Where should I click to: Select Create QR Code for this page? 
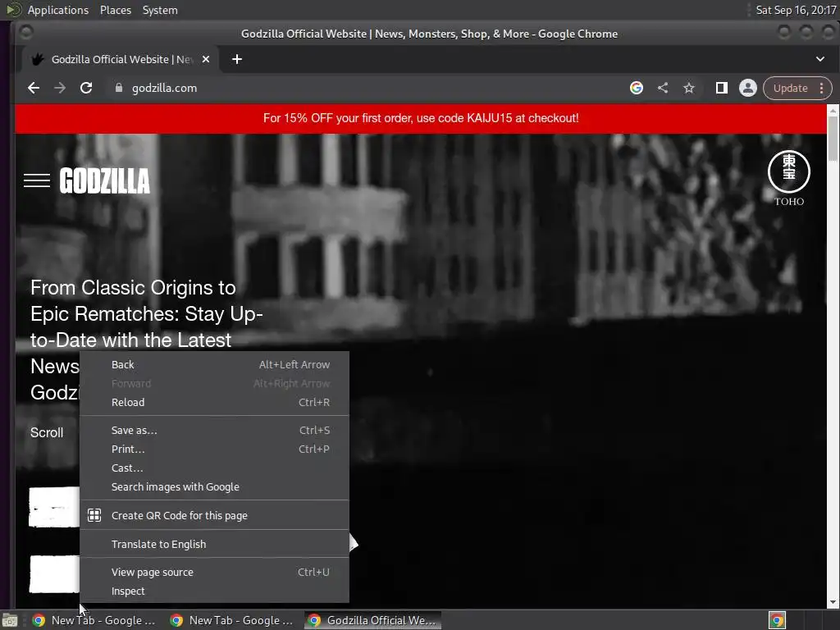point(214,515)
